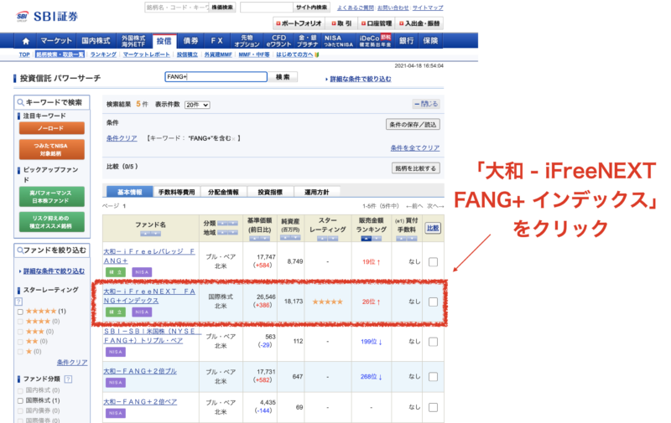
Task: Tick compare checkbox for 大和-FANG+2倍ブル
Action: point(433,376)
